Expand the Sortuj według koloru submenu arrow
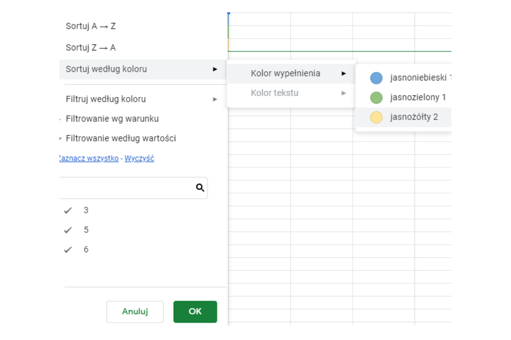The height and width of the screenshot is (340, 511). 215,69
